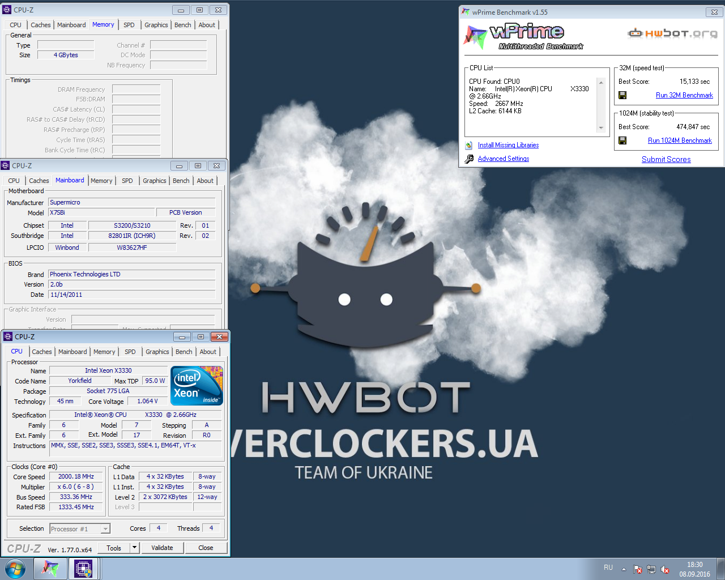Viewport: 725px width, 580px height.
Task: Click the CPU List scrollbar down arrow
Action: click(x=601, y=128)
